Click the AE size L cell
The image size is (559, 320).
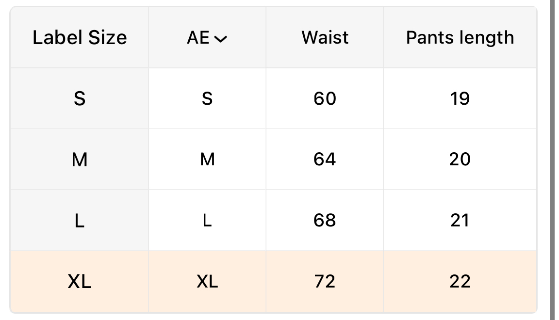point(207,221)
